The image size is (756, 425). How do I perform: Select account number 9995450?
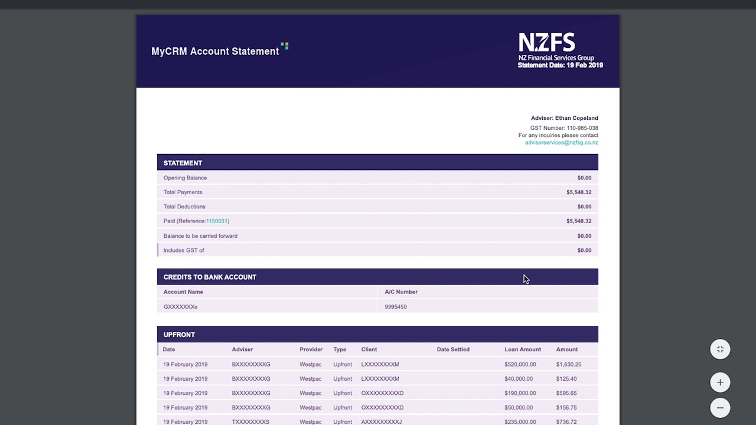[x=396, y=306]
